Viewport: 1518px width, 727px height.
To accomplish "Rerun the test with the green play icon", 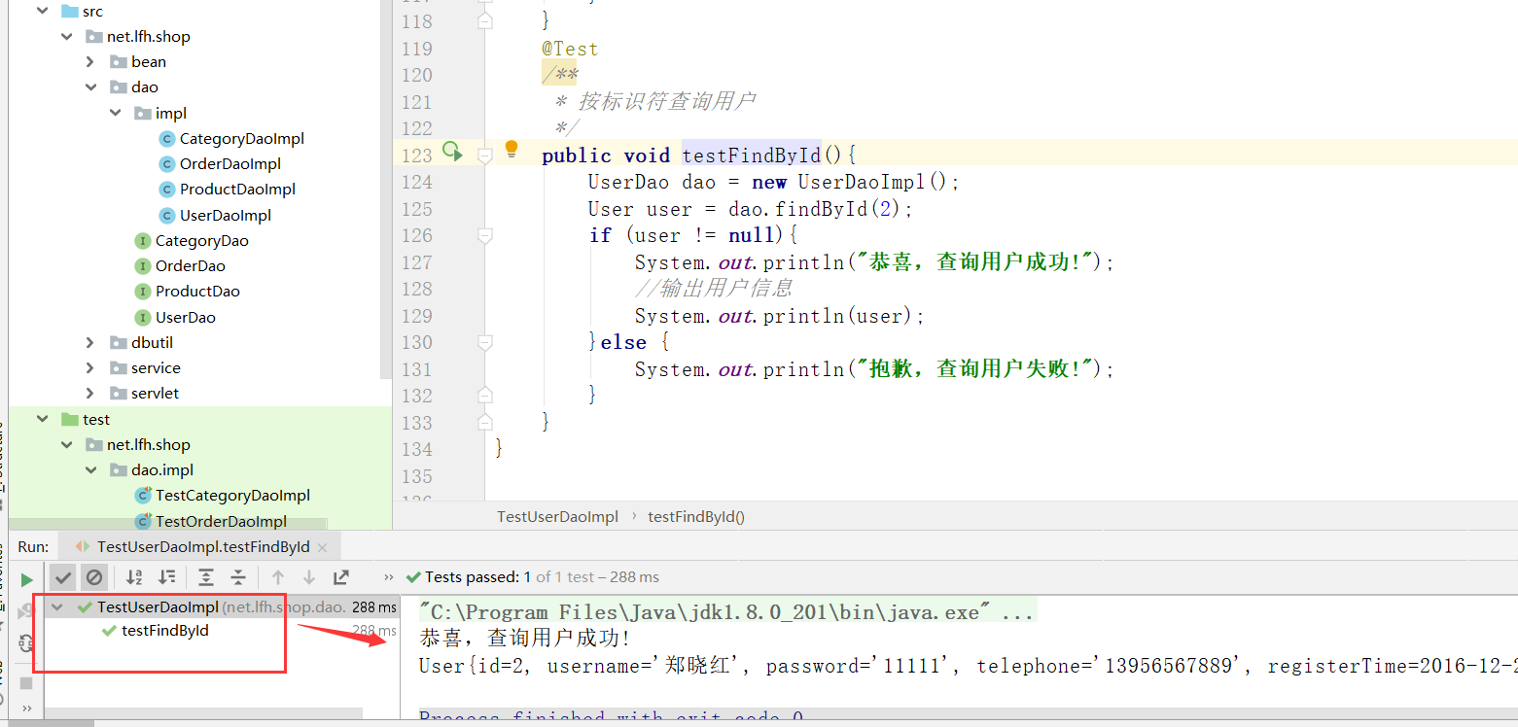I will [26, 580].
